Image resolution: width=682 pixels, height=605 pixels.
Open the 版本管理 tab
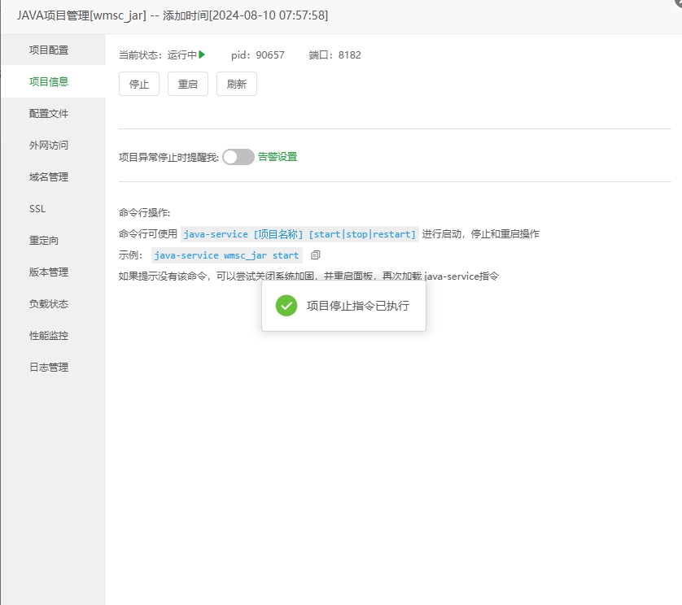click(53, 272)
